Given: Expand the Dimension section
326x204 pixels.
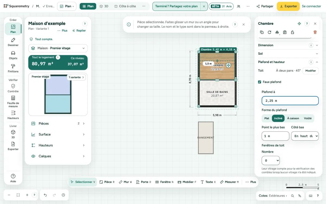Looking at the screenshot, I should point(288,45).
